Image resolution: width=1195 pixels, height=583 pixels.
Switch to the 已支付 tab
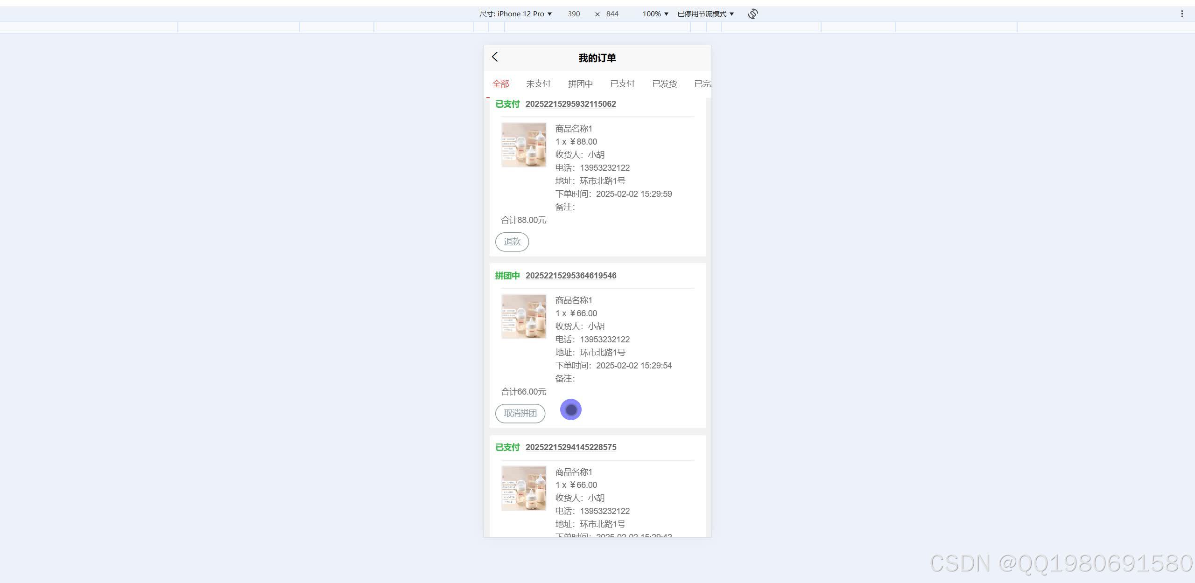(x=622, y=83)
